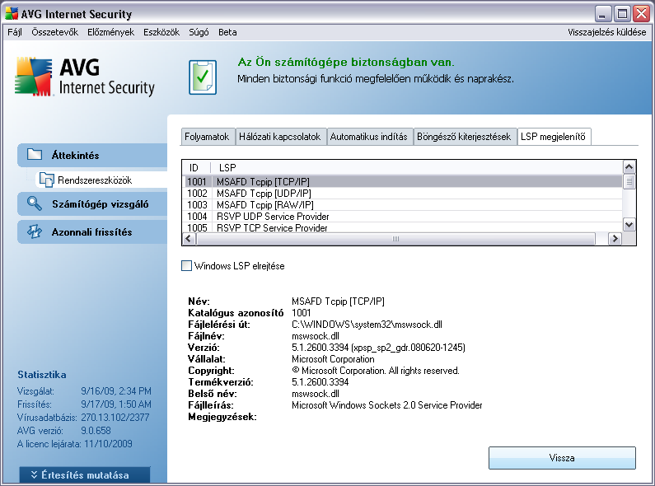Click the Vissza button

[x=562, y=458]
